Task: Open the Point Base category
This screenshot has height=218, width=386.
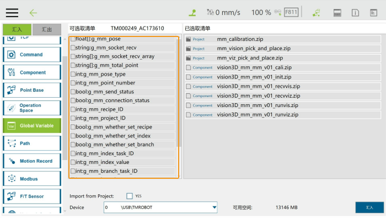Action: (x=32, y=90)
